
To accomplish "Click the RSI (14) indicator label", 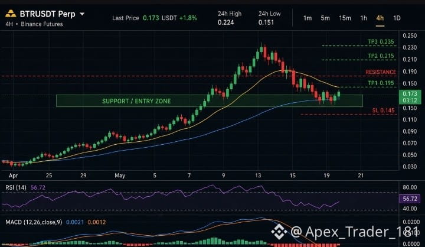I will tap(16, 187).
